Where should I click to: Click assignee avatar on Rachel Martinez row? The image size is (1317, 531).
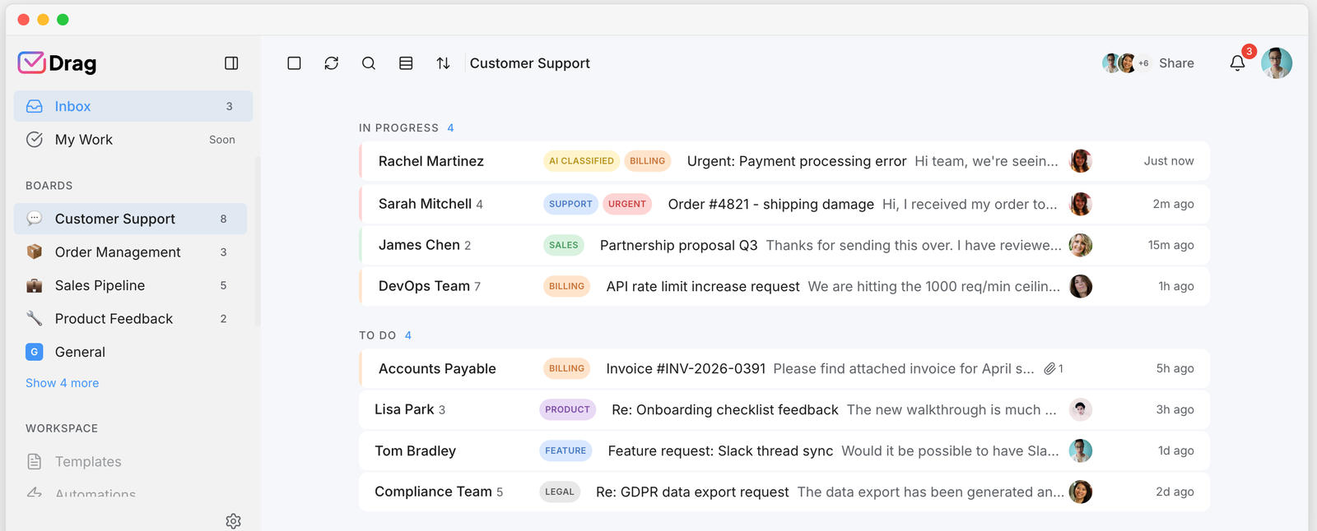click(1081, 161)
